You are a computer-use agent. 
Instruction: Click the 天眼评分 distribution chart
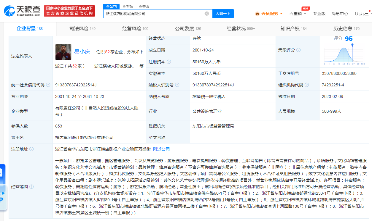click(x=345, y=54)
